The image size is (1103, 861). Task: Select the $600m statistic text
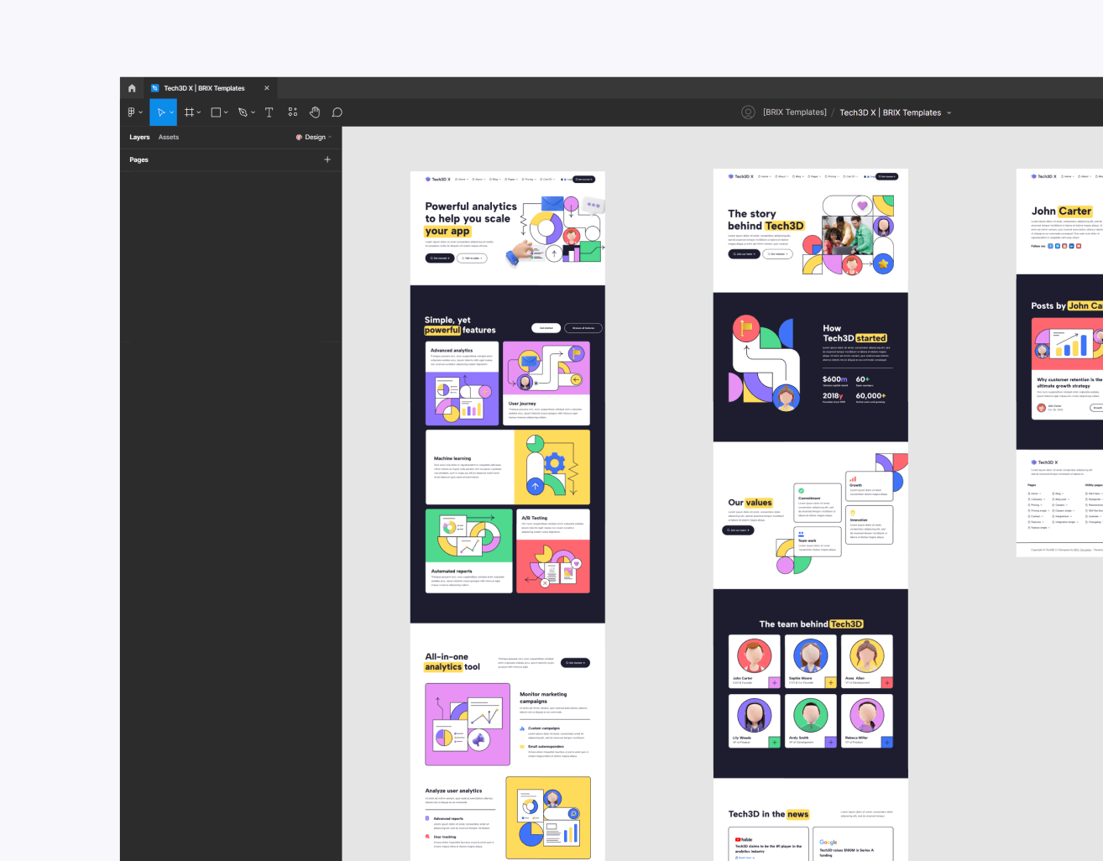pos(835,379)
